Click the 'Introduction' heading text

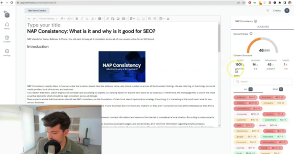(38, 46)
